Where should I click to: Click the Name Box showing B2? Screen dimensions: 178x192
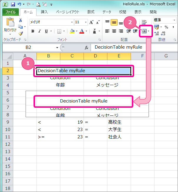[x=28, y=47]
